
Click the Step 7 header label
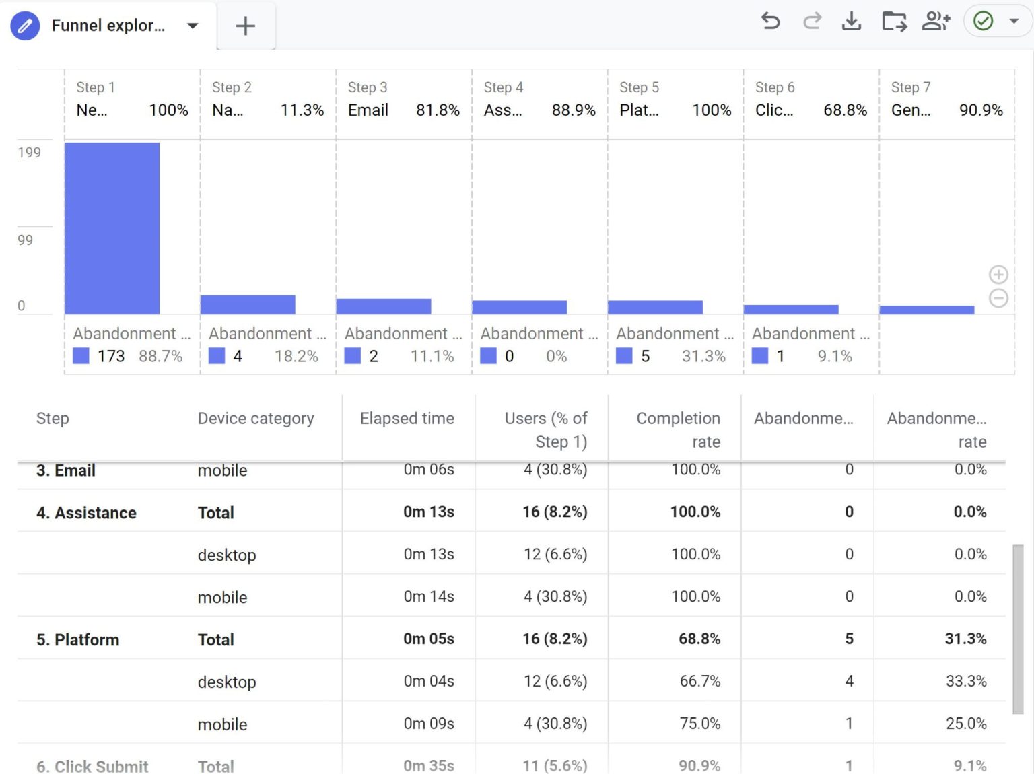click(x=911, y=87)
